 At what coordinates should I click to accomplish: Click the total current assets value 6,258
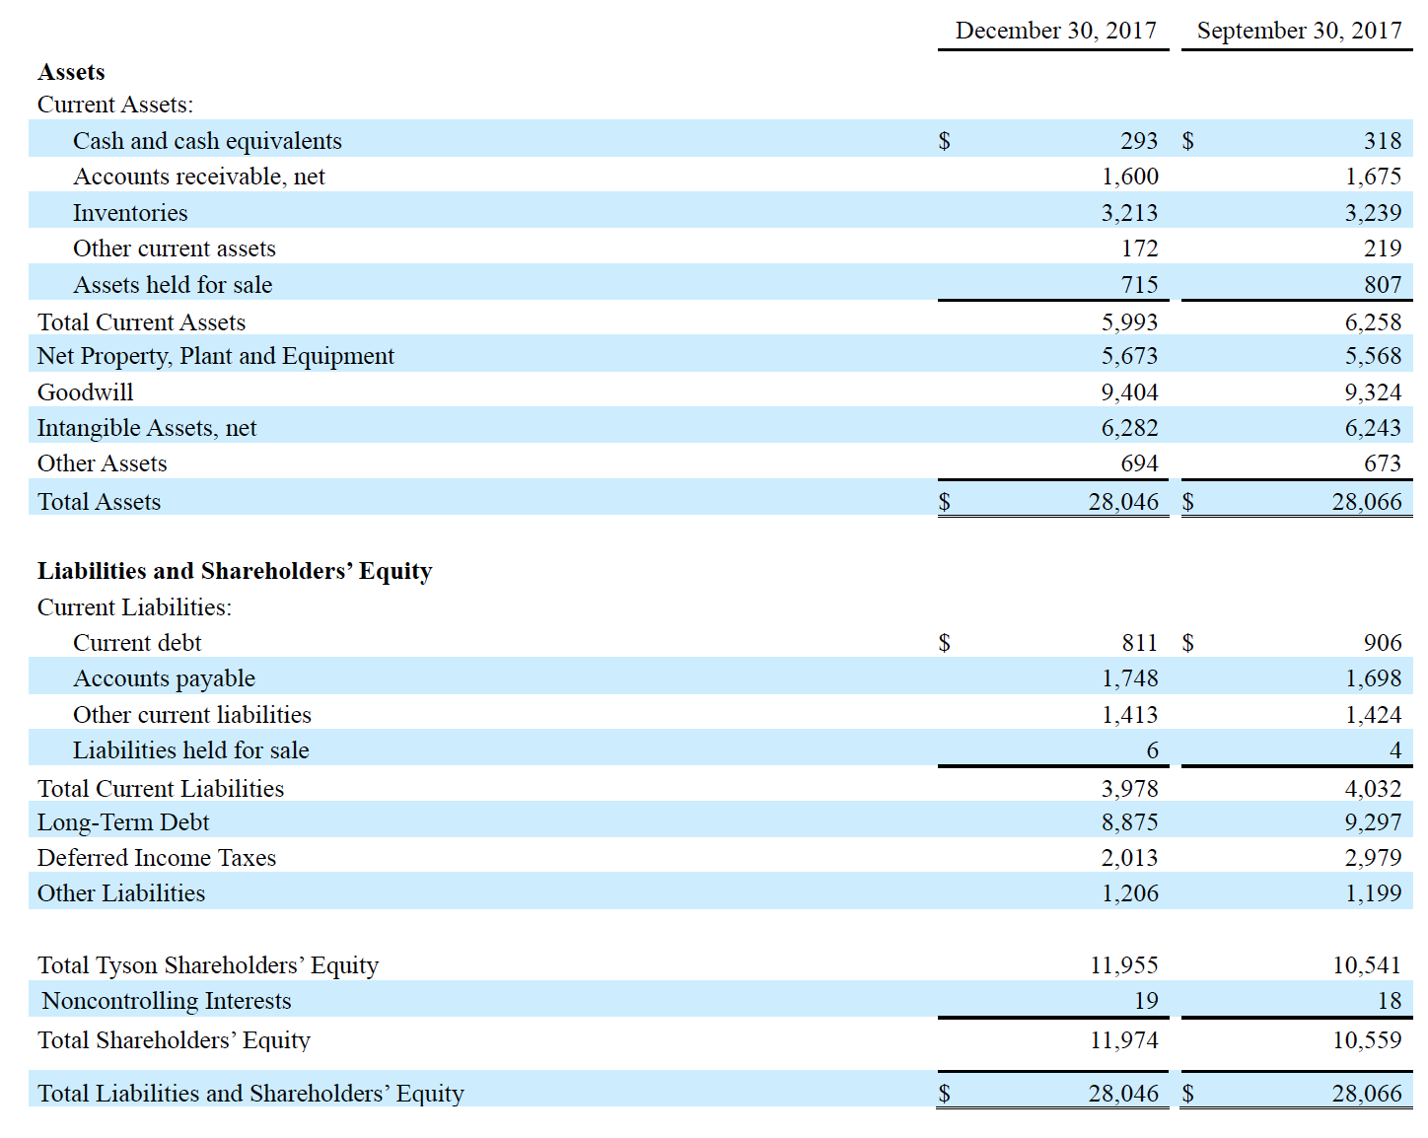(x=1373, y=322)
